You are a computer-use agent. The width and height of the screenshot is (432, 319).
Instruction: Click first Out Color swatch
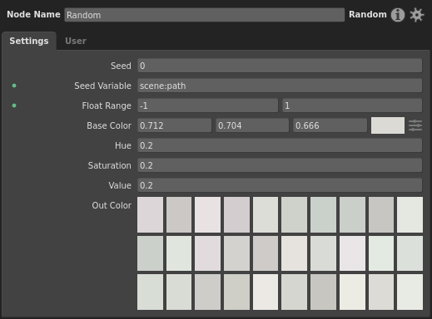click(150, 214)
